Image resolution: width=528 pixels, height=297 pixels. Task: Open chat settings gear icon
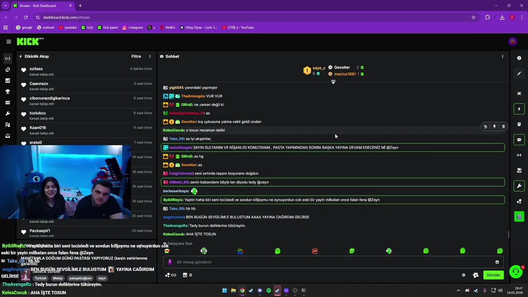(464, 275)
